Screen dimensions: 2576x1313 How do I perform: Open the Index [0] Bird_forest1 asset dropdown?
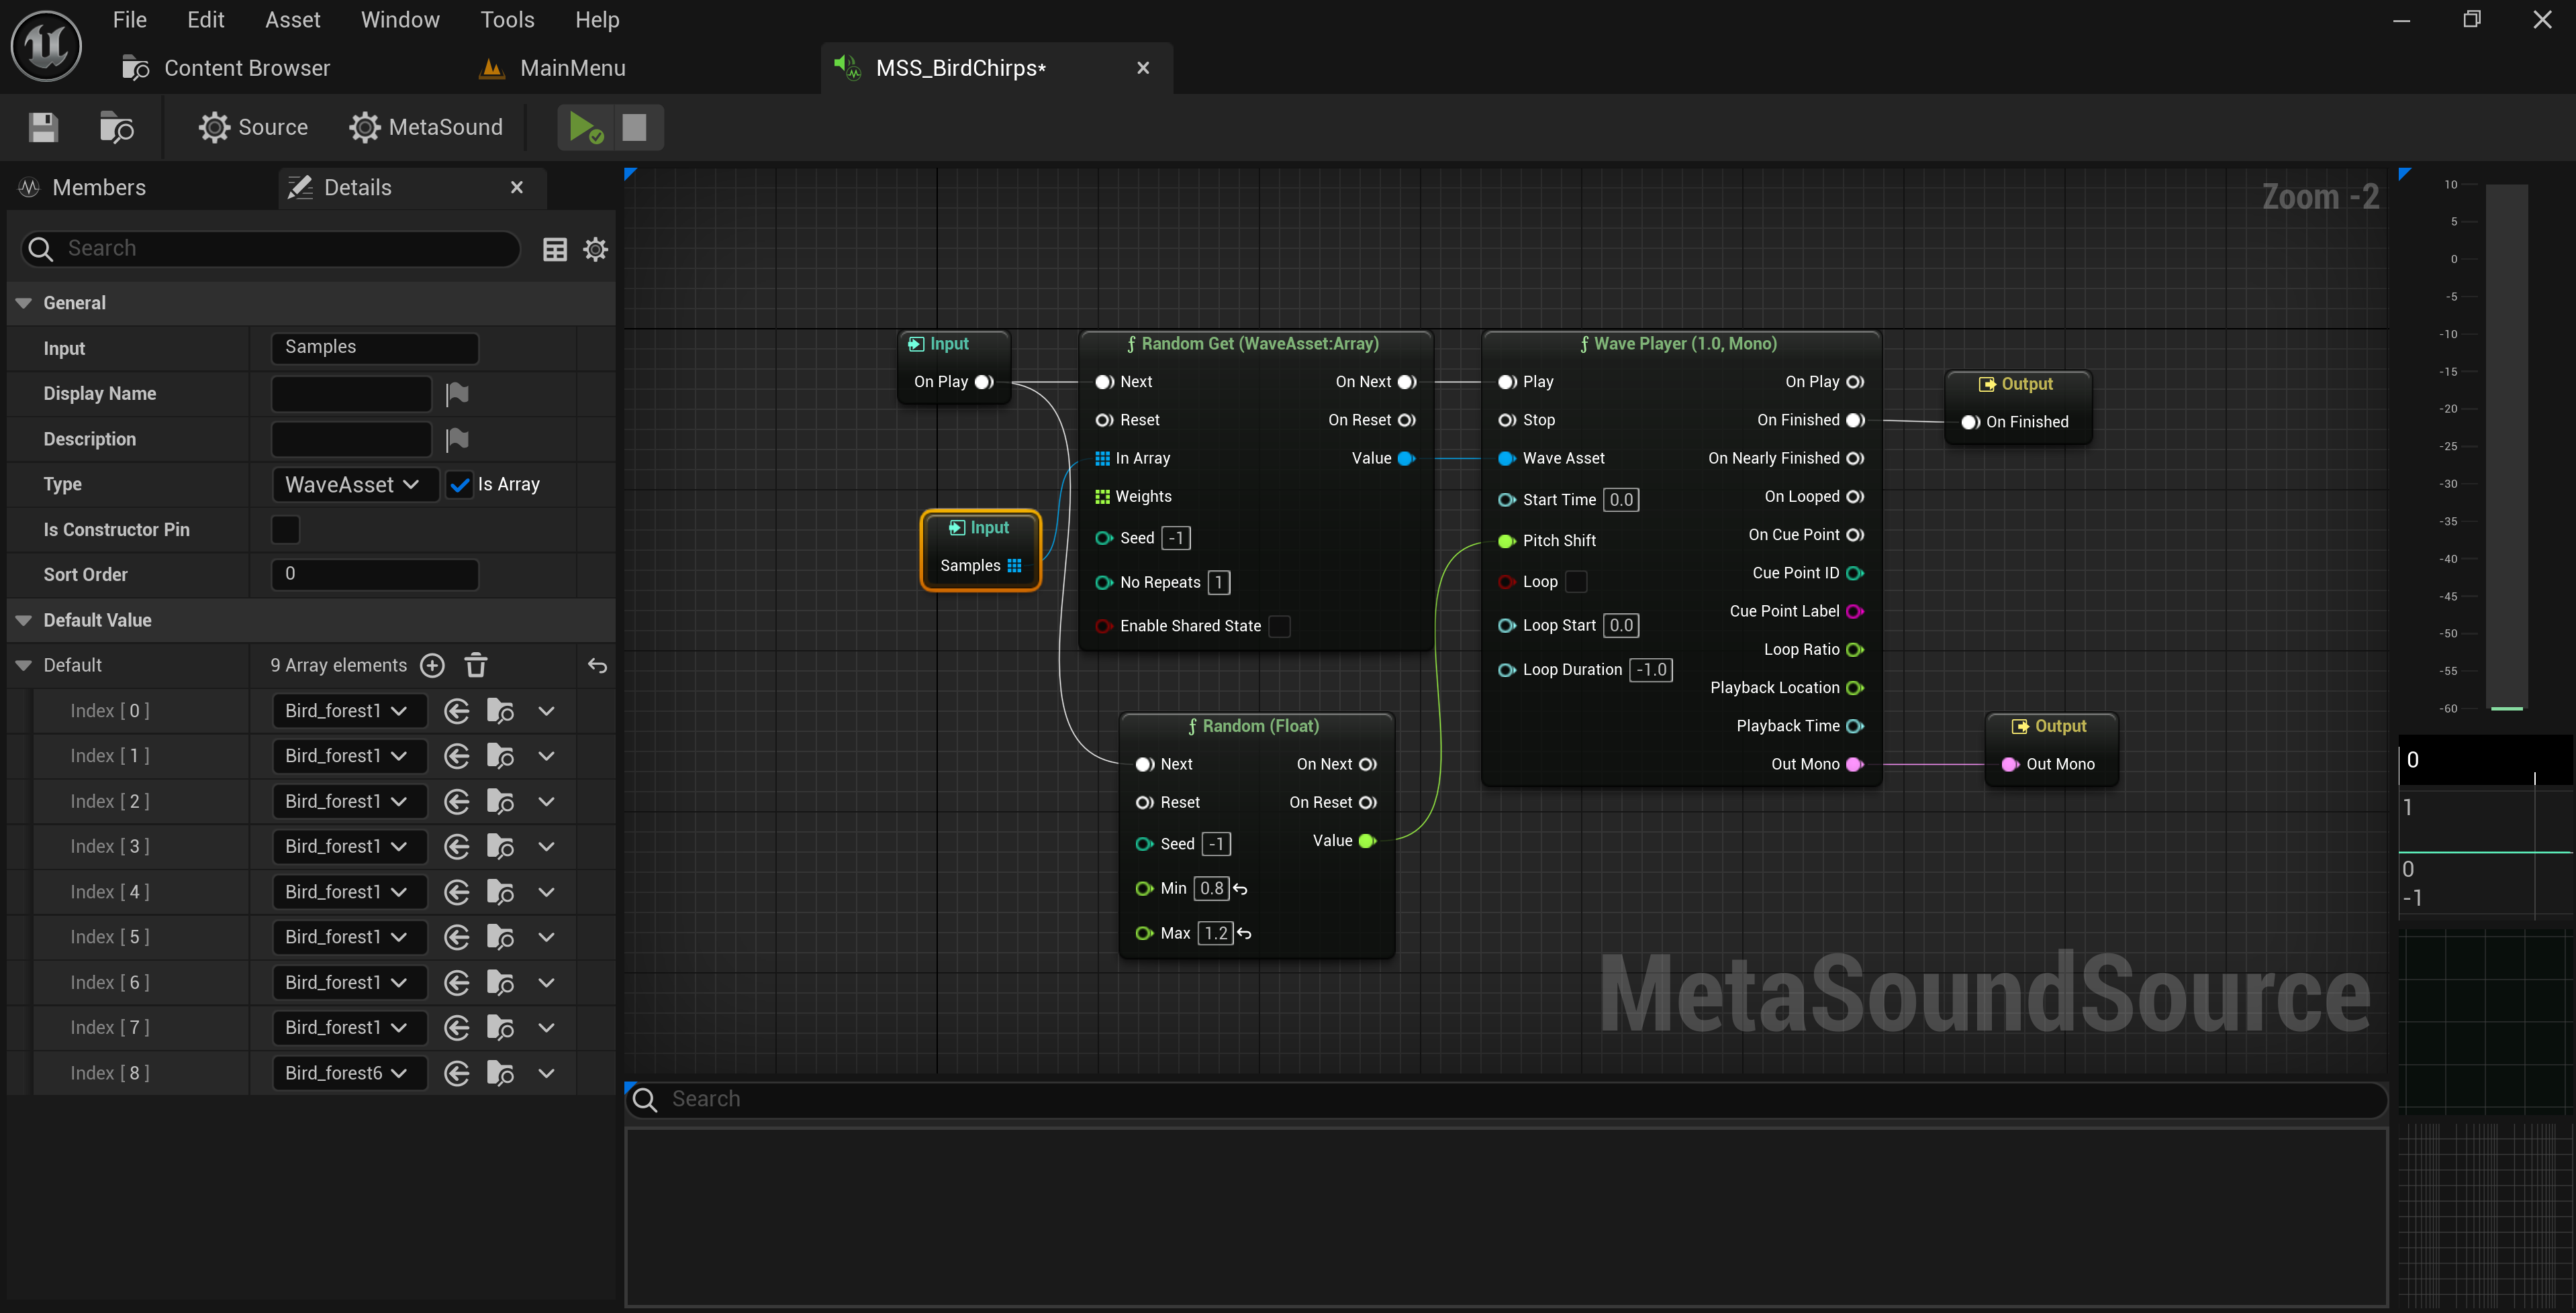(349, 711)
